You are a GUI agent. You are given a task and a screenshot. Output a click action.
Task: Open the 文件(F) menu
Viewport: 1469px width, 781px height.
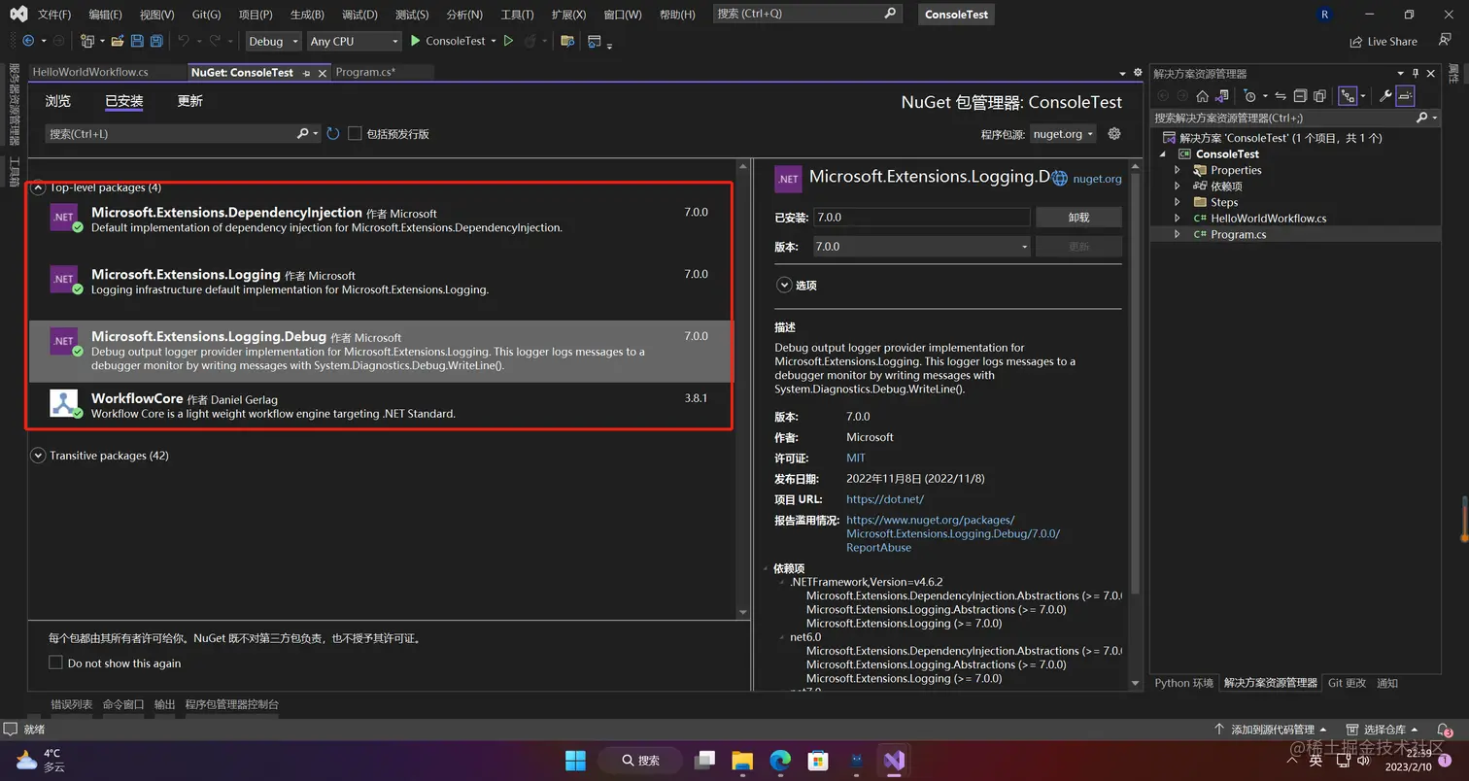(54, 15)
